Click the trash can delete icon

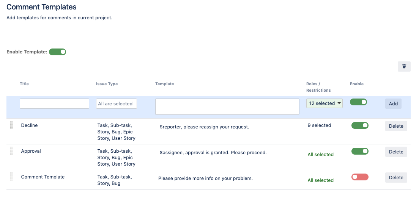click(x=404, y=66)
